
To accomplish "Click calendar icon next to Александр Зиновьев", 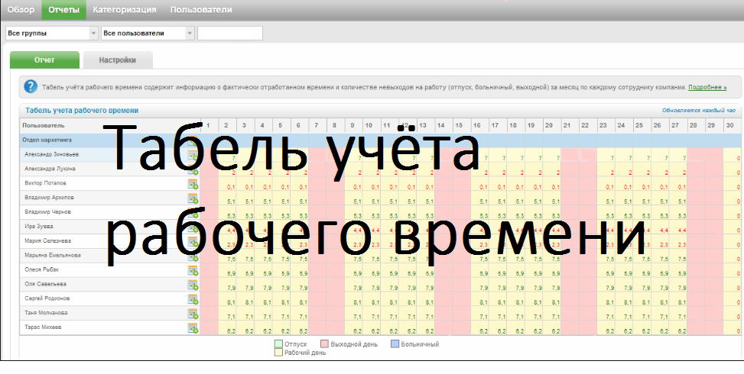I will [x=193, y=155].
